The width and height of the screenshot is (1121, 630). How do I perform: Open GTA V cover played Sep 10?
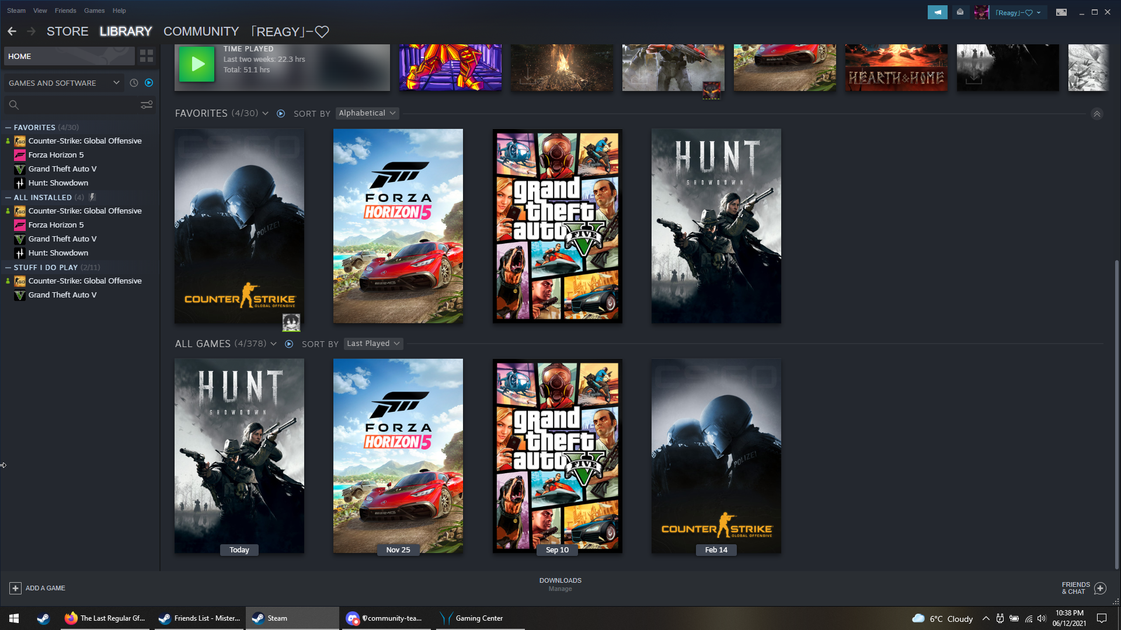coord(558,456)
